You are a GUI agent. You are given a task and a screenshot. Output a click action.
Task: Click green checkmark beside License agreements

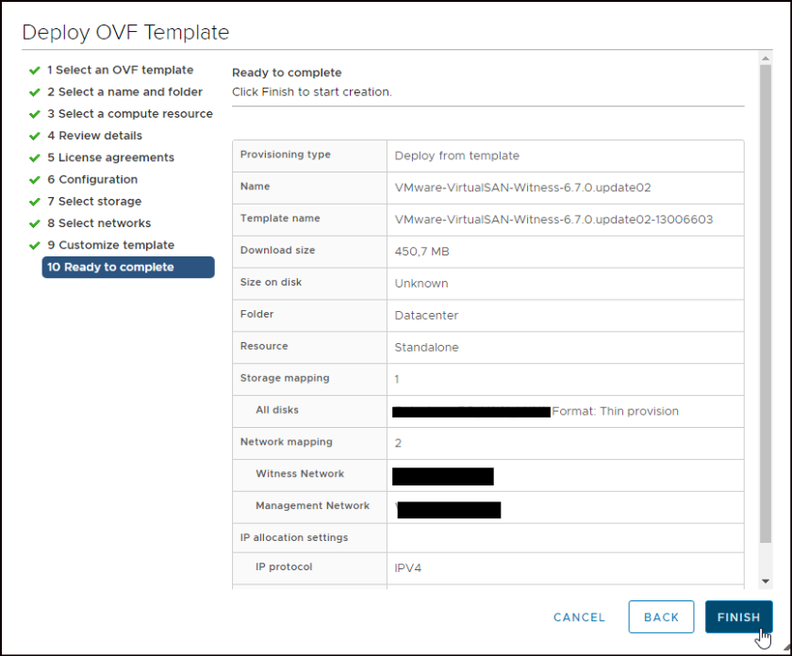35,157
